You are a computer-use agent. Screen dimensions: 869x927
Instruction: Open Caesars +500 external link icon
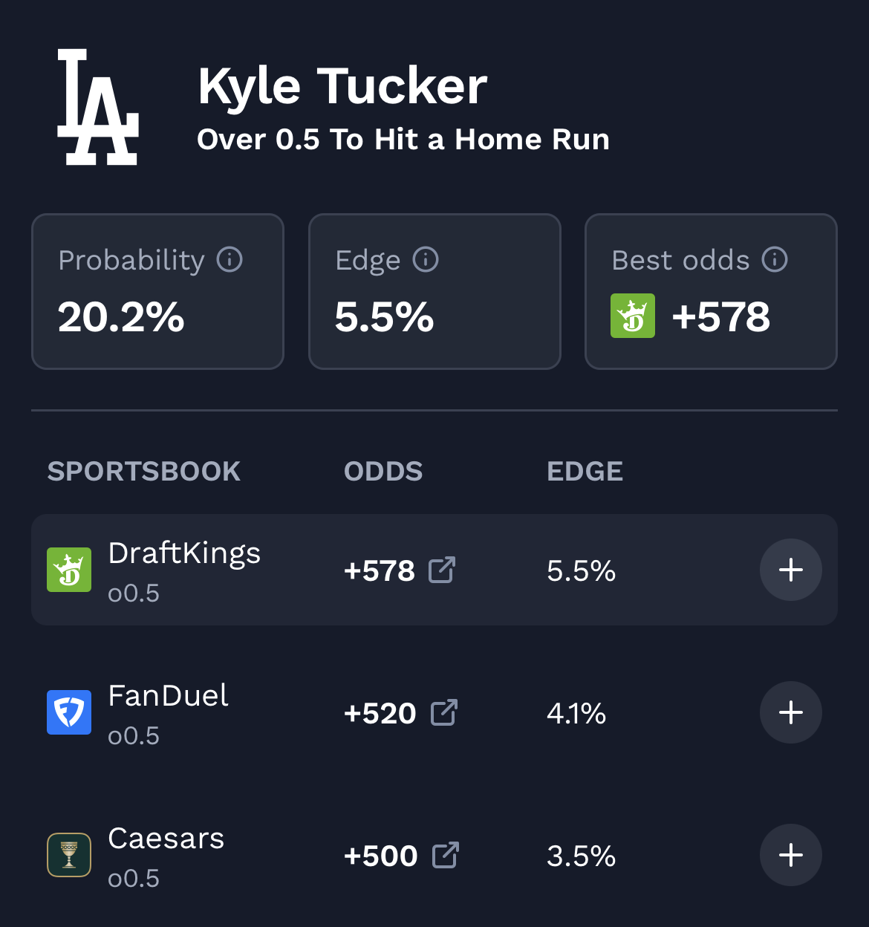pos(446,855)
